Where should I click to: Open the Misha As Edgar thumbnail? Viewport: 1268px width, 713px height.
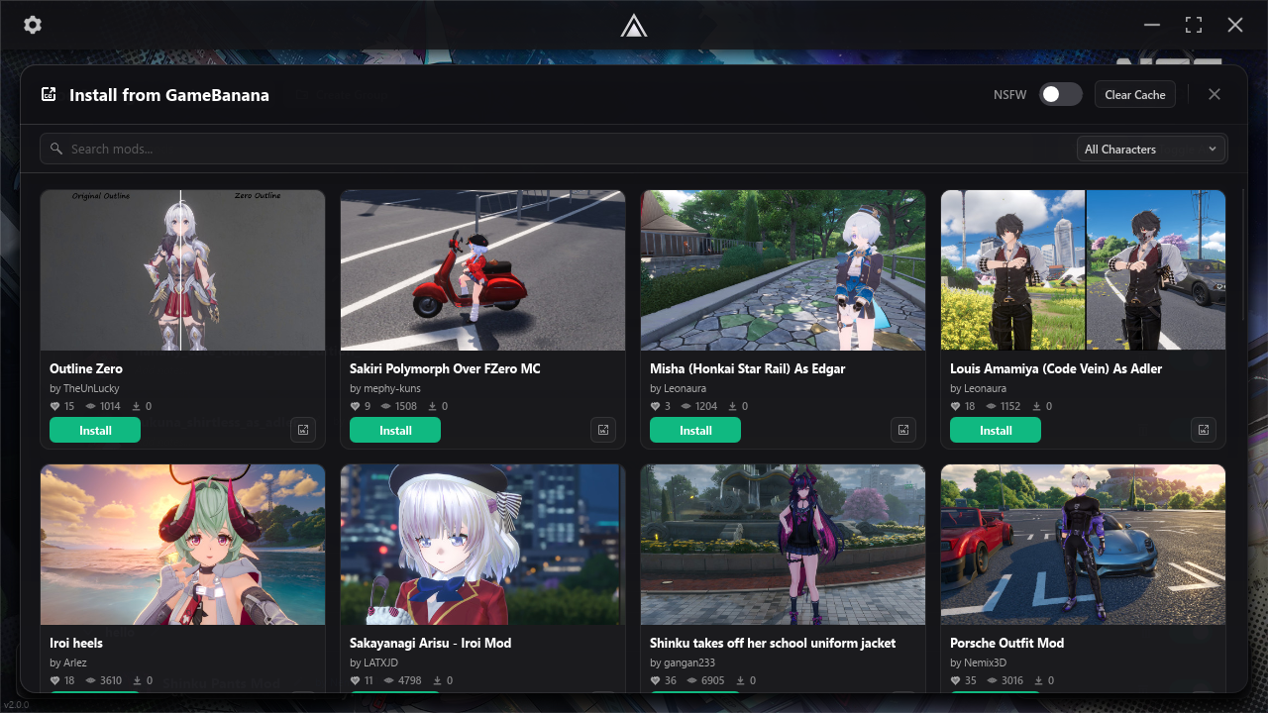[784, 270]
